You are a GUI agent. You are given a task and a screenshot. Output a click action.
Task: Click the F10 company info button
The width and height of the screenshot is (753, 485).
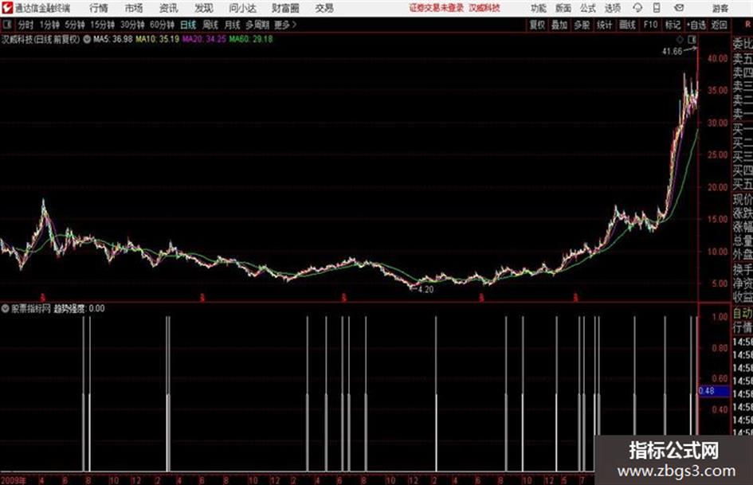click(x=650, y=25)
